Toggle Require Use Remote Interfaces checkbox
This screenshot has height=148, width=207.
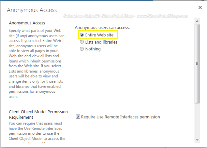click(78, 117)
